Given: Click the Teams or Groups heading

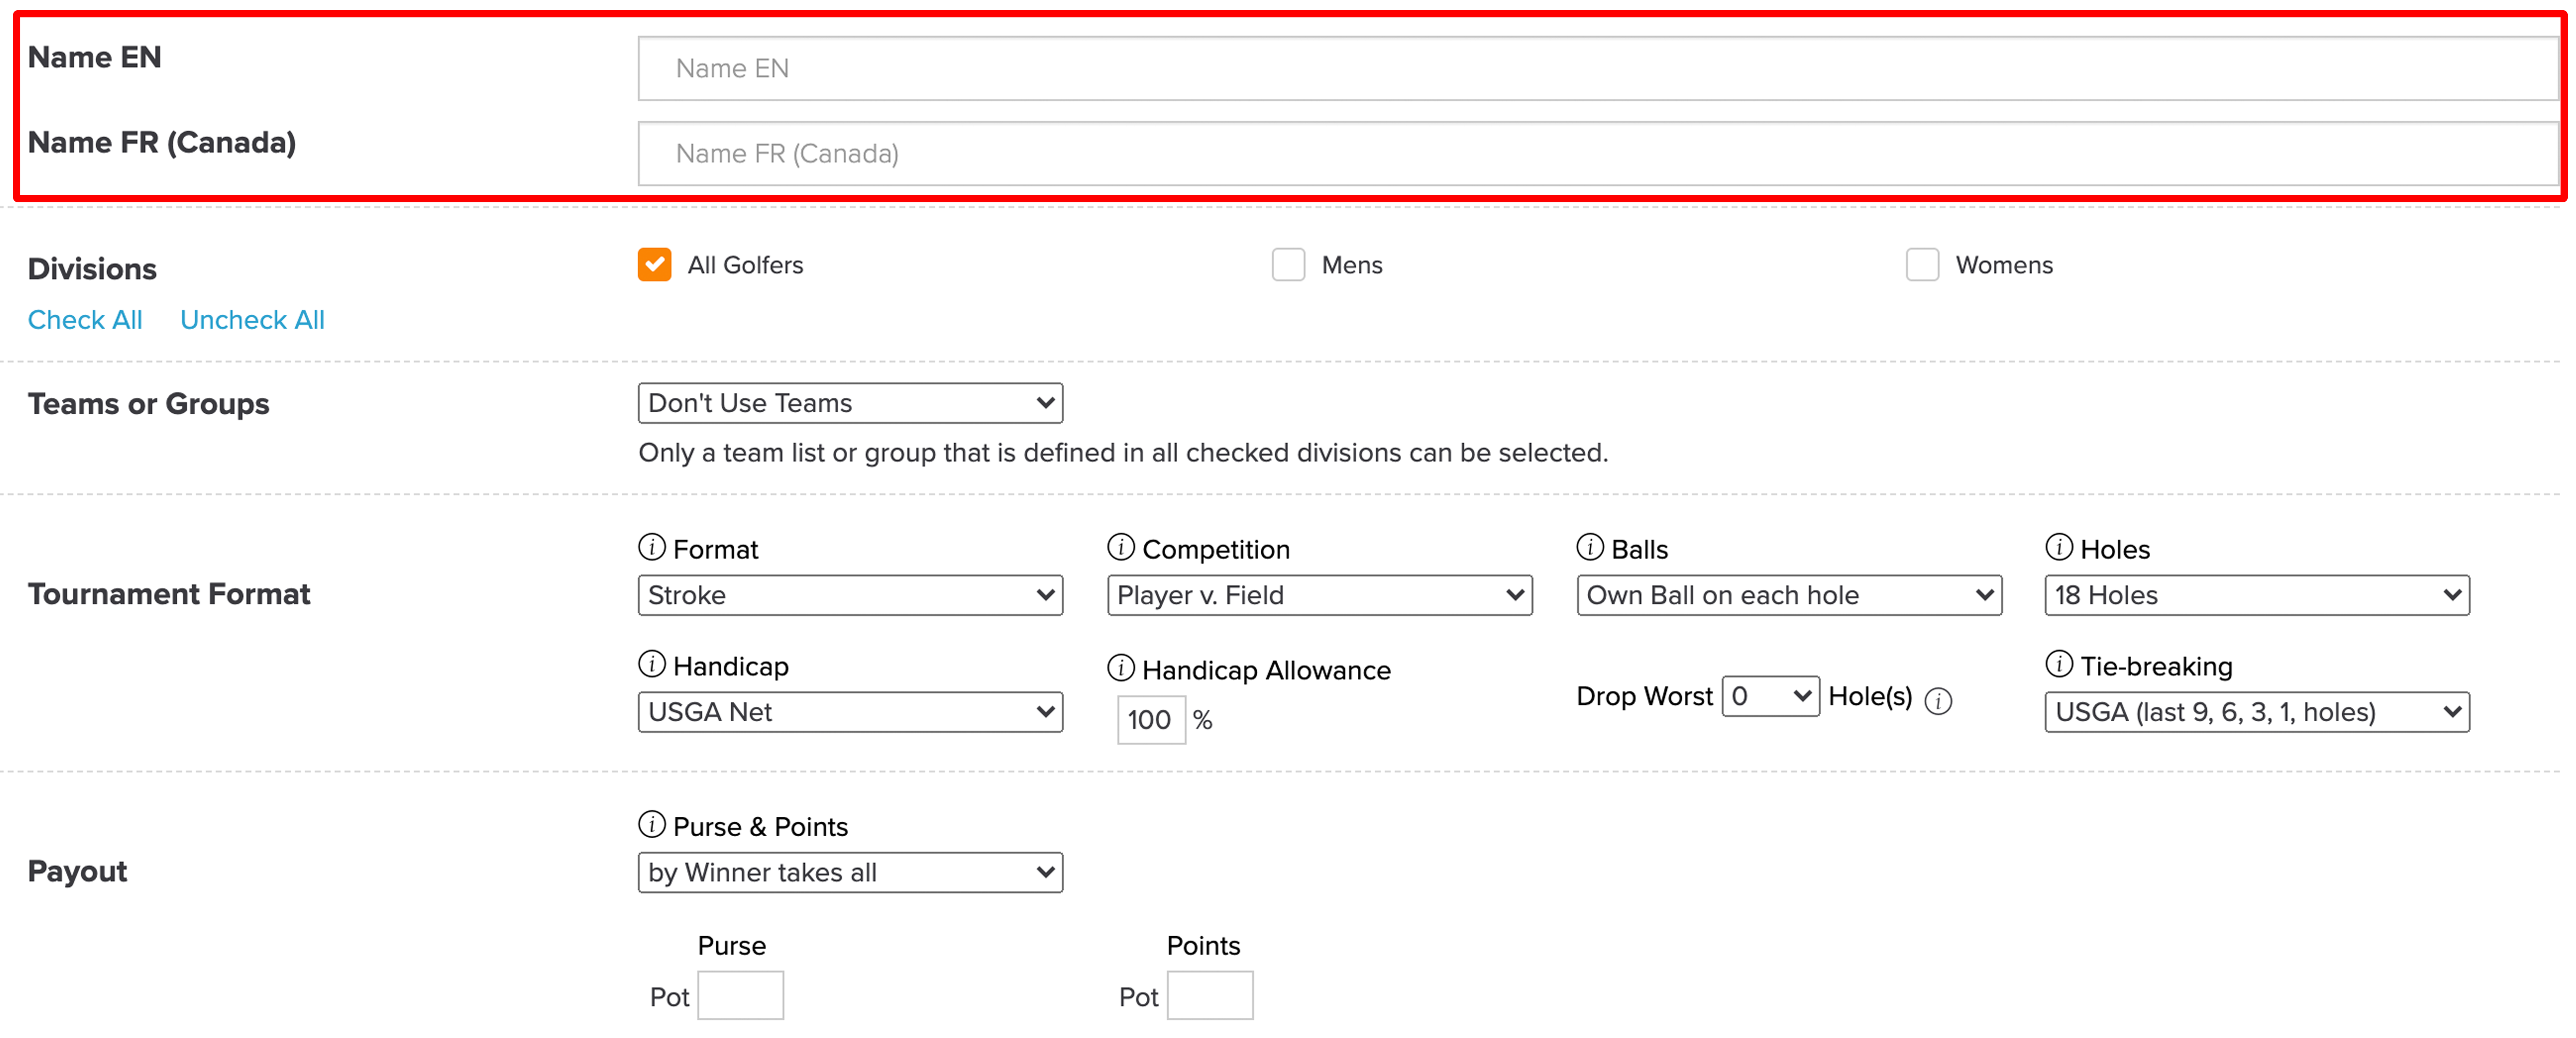Looking at the screenshot, I should (x=148, y=404).
